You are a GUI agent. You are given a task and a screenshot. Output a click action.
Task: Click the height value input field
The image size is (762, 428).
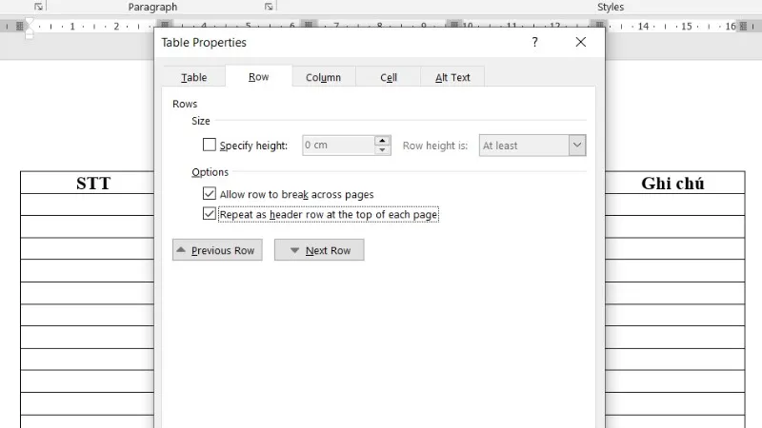pos(337,146)
